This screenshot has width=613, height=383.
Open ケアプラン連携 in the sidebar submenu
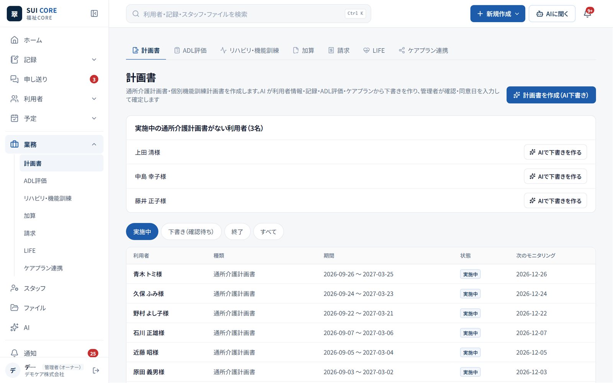(62, 268)
